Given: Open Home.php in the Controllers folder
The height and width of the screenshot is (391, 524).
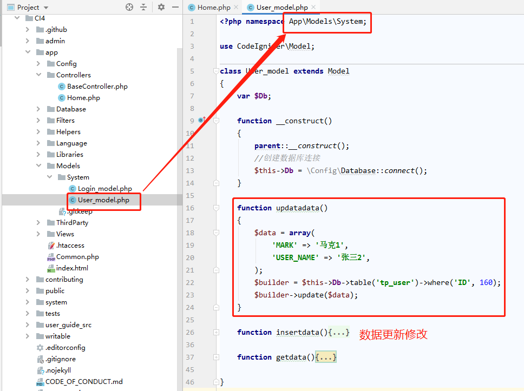Looking at the screenshot, I should point(83,98).
